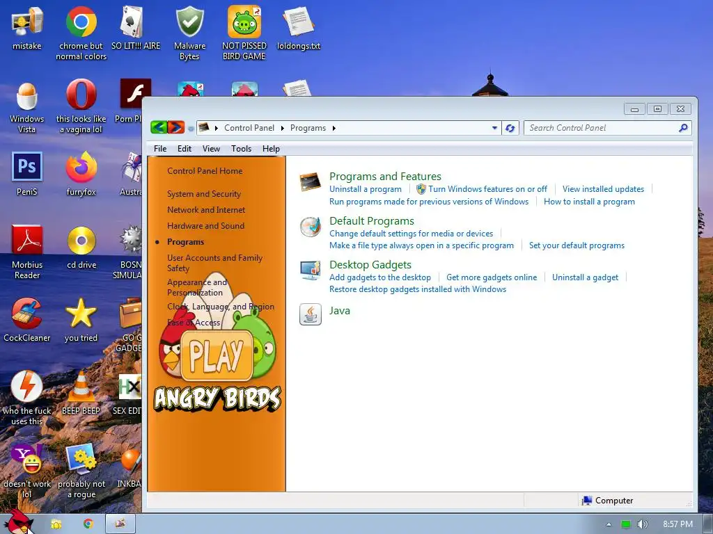The height and width of the screenshot is (534, 713).
Task: Click Set your default programs link
Action: point(577,245)
